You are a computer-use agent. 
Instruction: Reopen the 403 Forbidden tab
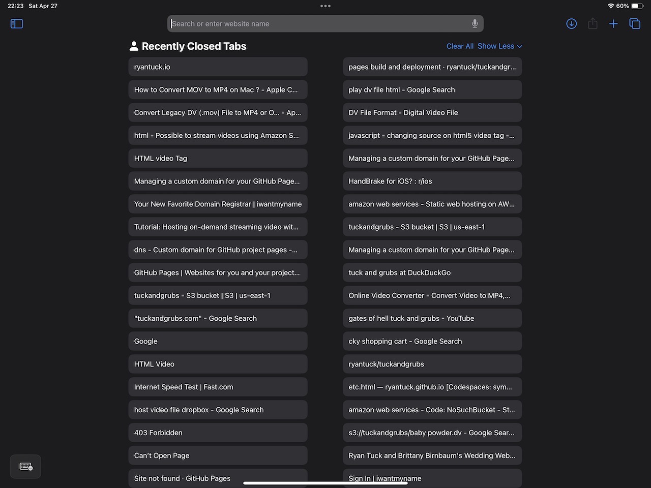pyautogui.click(x=218, y=433)
